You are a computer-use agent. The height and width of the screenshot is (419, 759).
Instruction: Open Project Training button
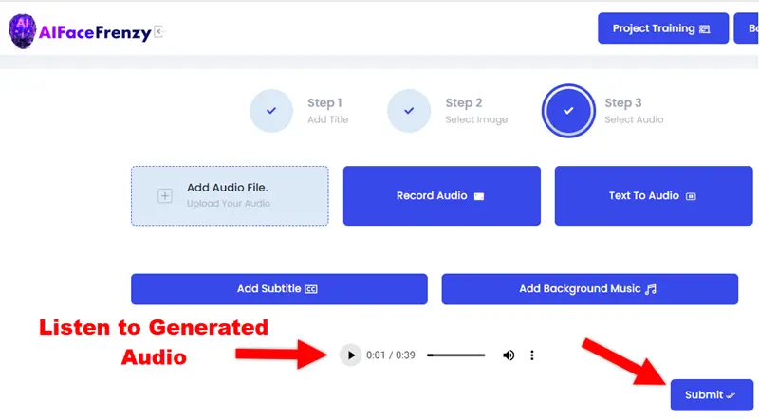click(x=663, y=28)
